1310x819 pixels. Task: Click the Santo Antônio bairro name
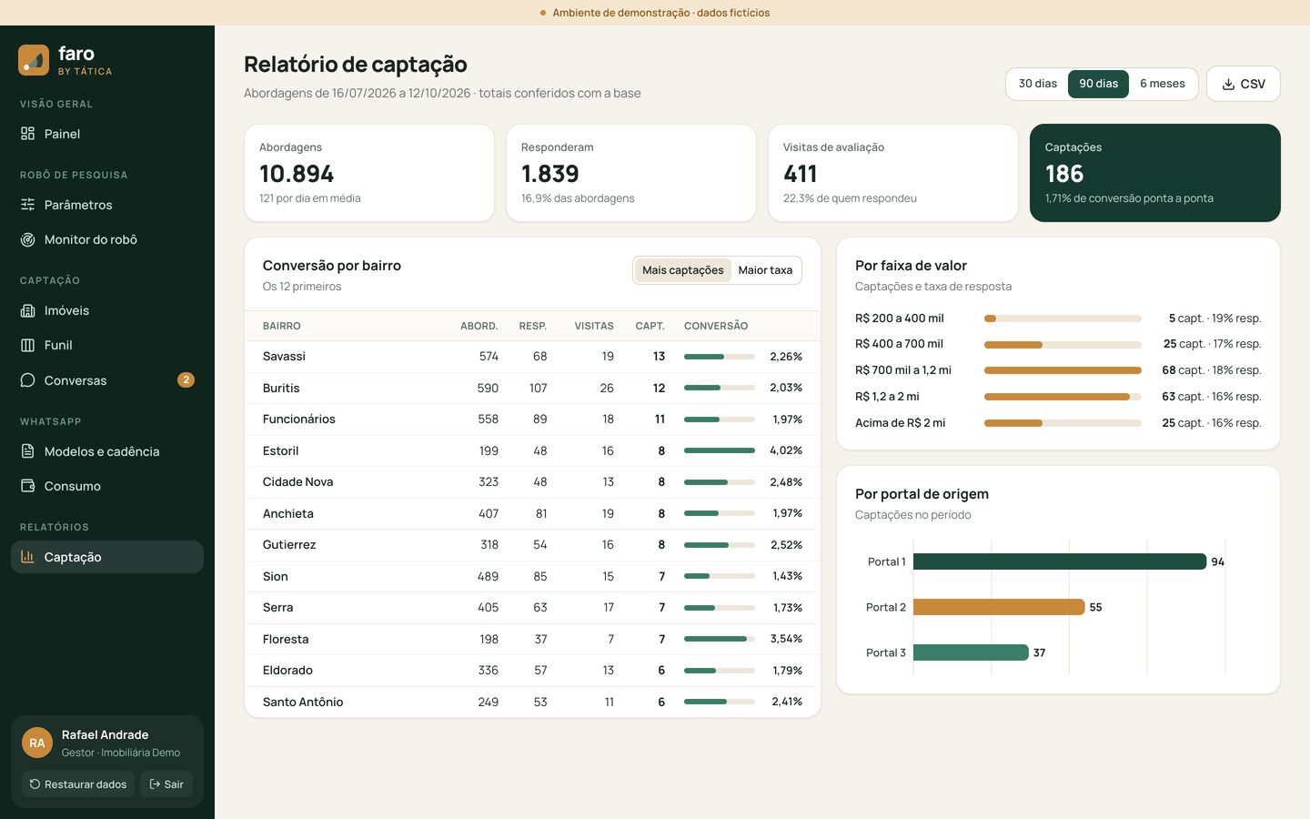point(303,702)
